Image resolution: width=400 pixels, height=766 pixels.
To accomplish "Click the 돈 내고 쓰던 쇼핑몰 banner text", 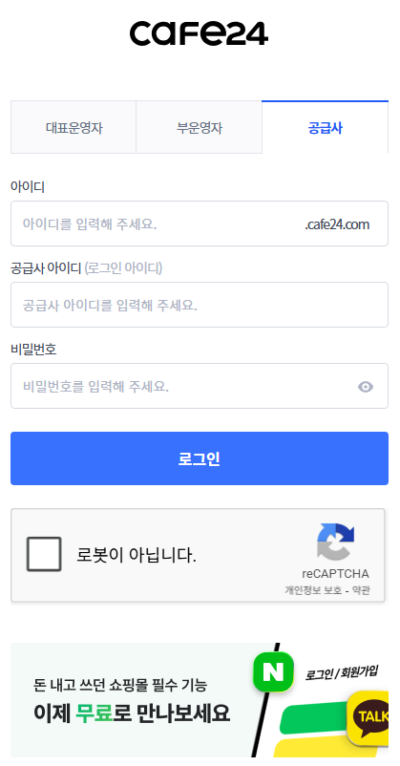I will point(120,685).
